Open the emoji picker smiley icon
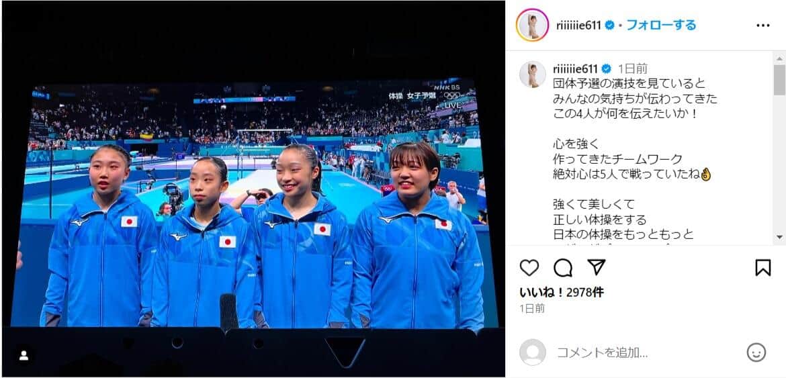The height and width of the screenshot is (378, 786). click(x=756, y=352)
